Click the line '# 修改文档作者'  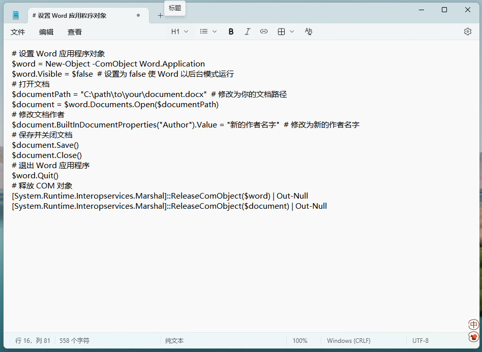coord(38,115)
